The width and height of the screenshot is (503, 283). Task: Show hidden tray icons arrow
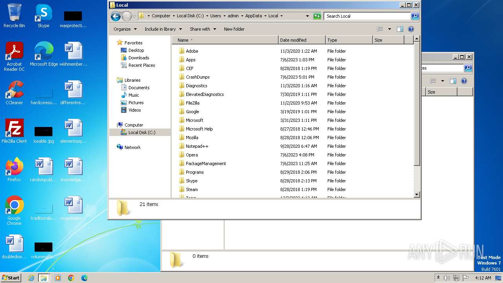(x=438, y=278)
